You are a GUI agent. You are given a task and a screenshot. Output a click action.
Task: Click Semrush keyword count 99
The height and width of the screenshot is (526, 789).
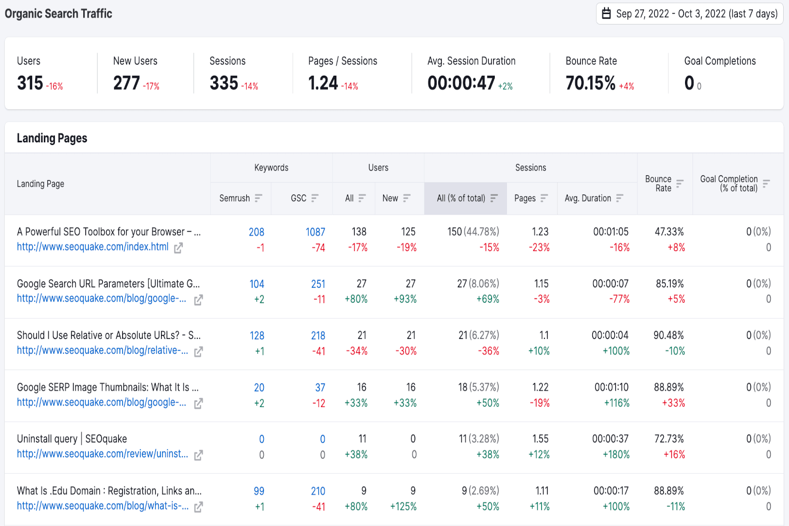(259, 491)
